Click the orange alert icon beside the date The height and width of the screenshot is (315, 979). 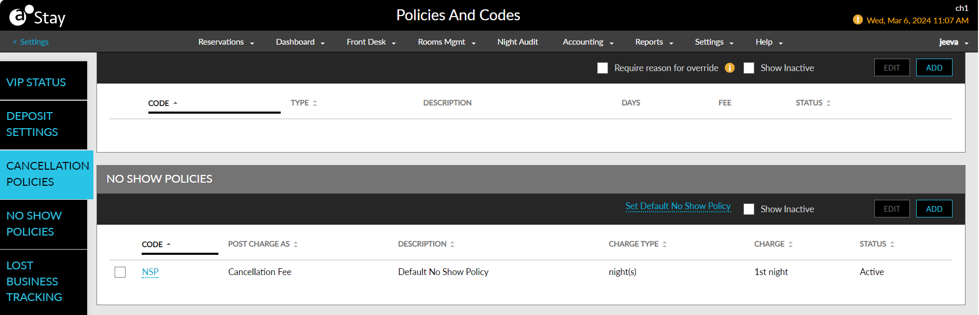(858, 20)
